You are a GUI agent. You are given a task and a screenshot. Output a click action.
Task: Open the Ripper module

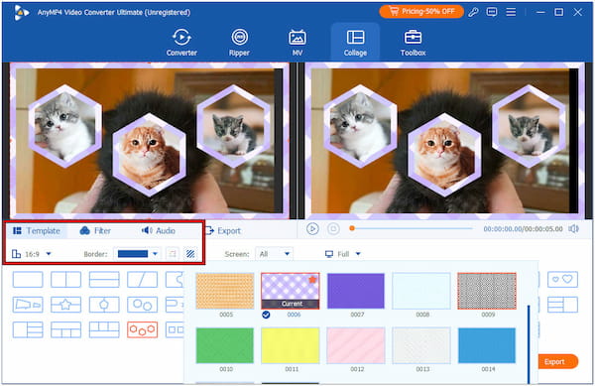239,43
